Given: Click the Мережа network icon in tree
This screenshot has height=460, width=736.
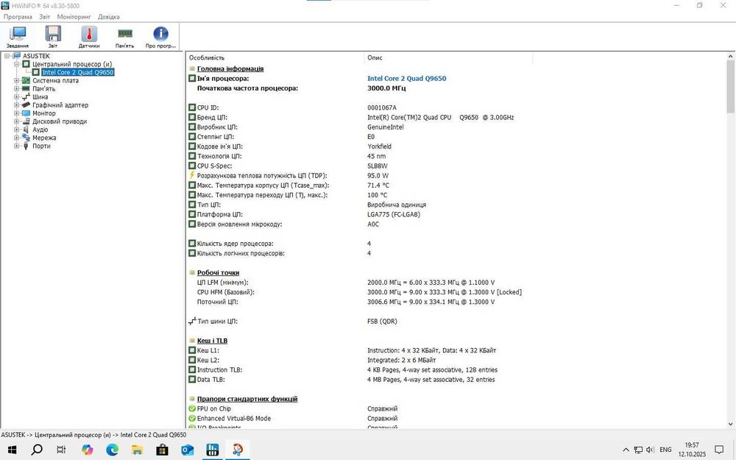Looking at the screenshot, I should pos(26,138).
